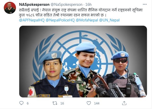Open the three-dot more options menu
Image resolution: width=152 pixels, height=109 pixels.
coord(145,4)
